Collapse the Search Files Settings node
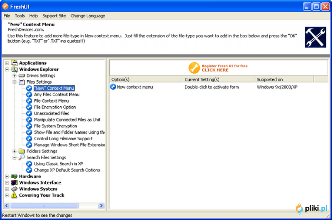This screenshot has width=332, height=220. [15, 158]
